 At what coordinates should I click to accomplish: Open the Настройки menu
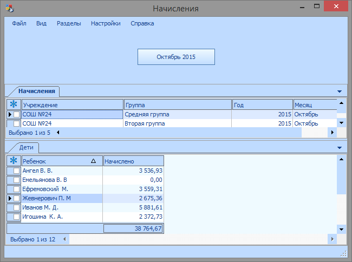point(106,23)
